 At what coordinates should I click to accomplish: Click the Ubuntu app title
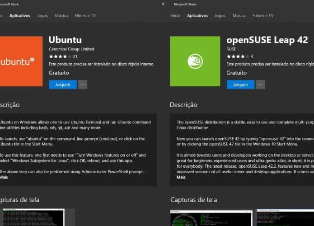[x=65, y=40]
